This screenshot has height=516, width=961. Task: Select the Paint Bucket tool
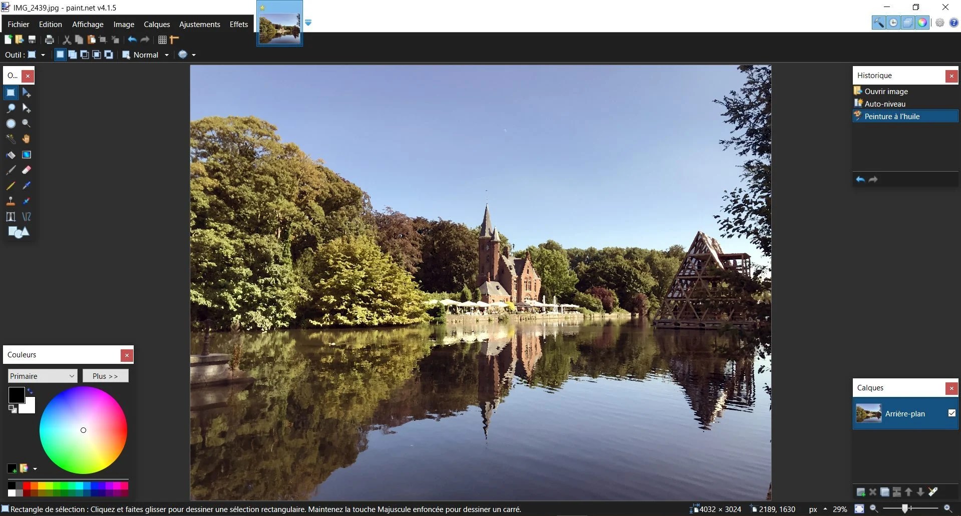(11, 155)
